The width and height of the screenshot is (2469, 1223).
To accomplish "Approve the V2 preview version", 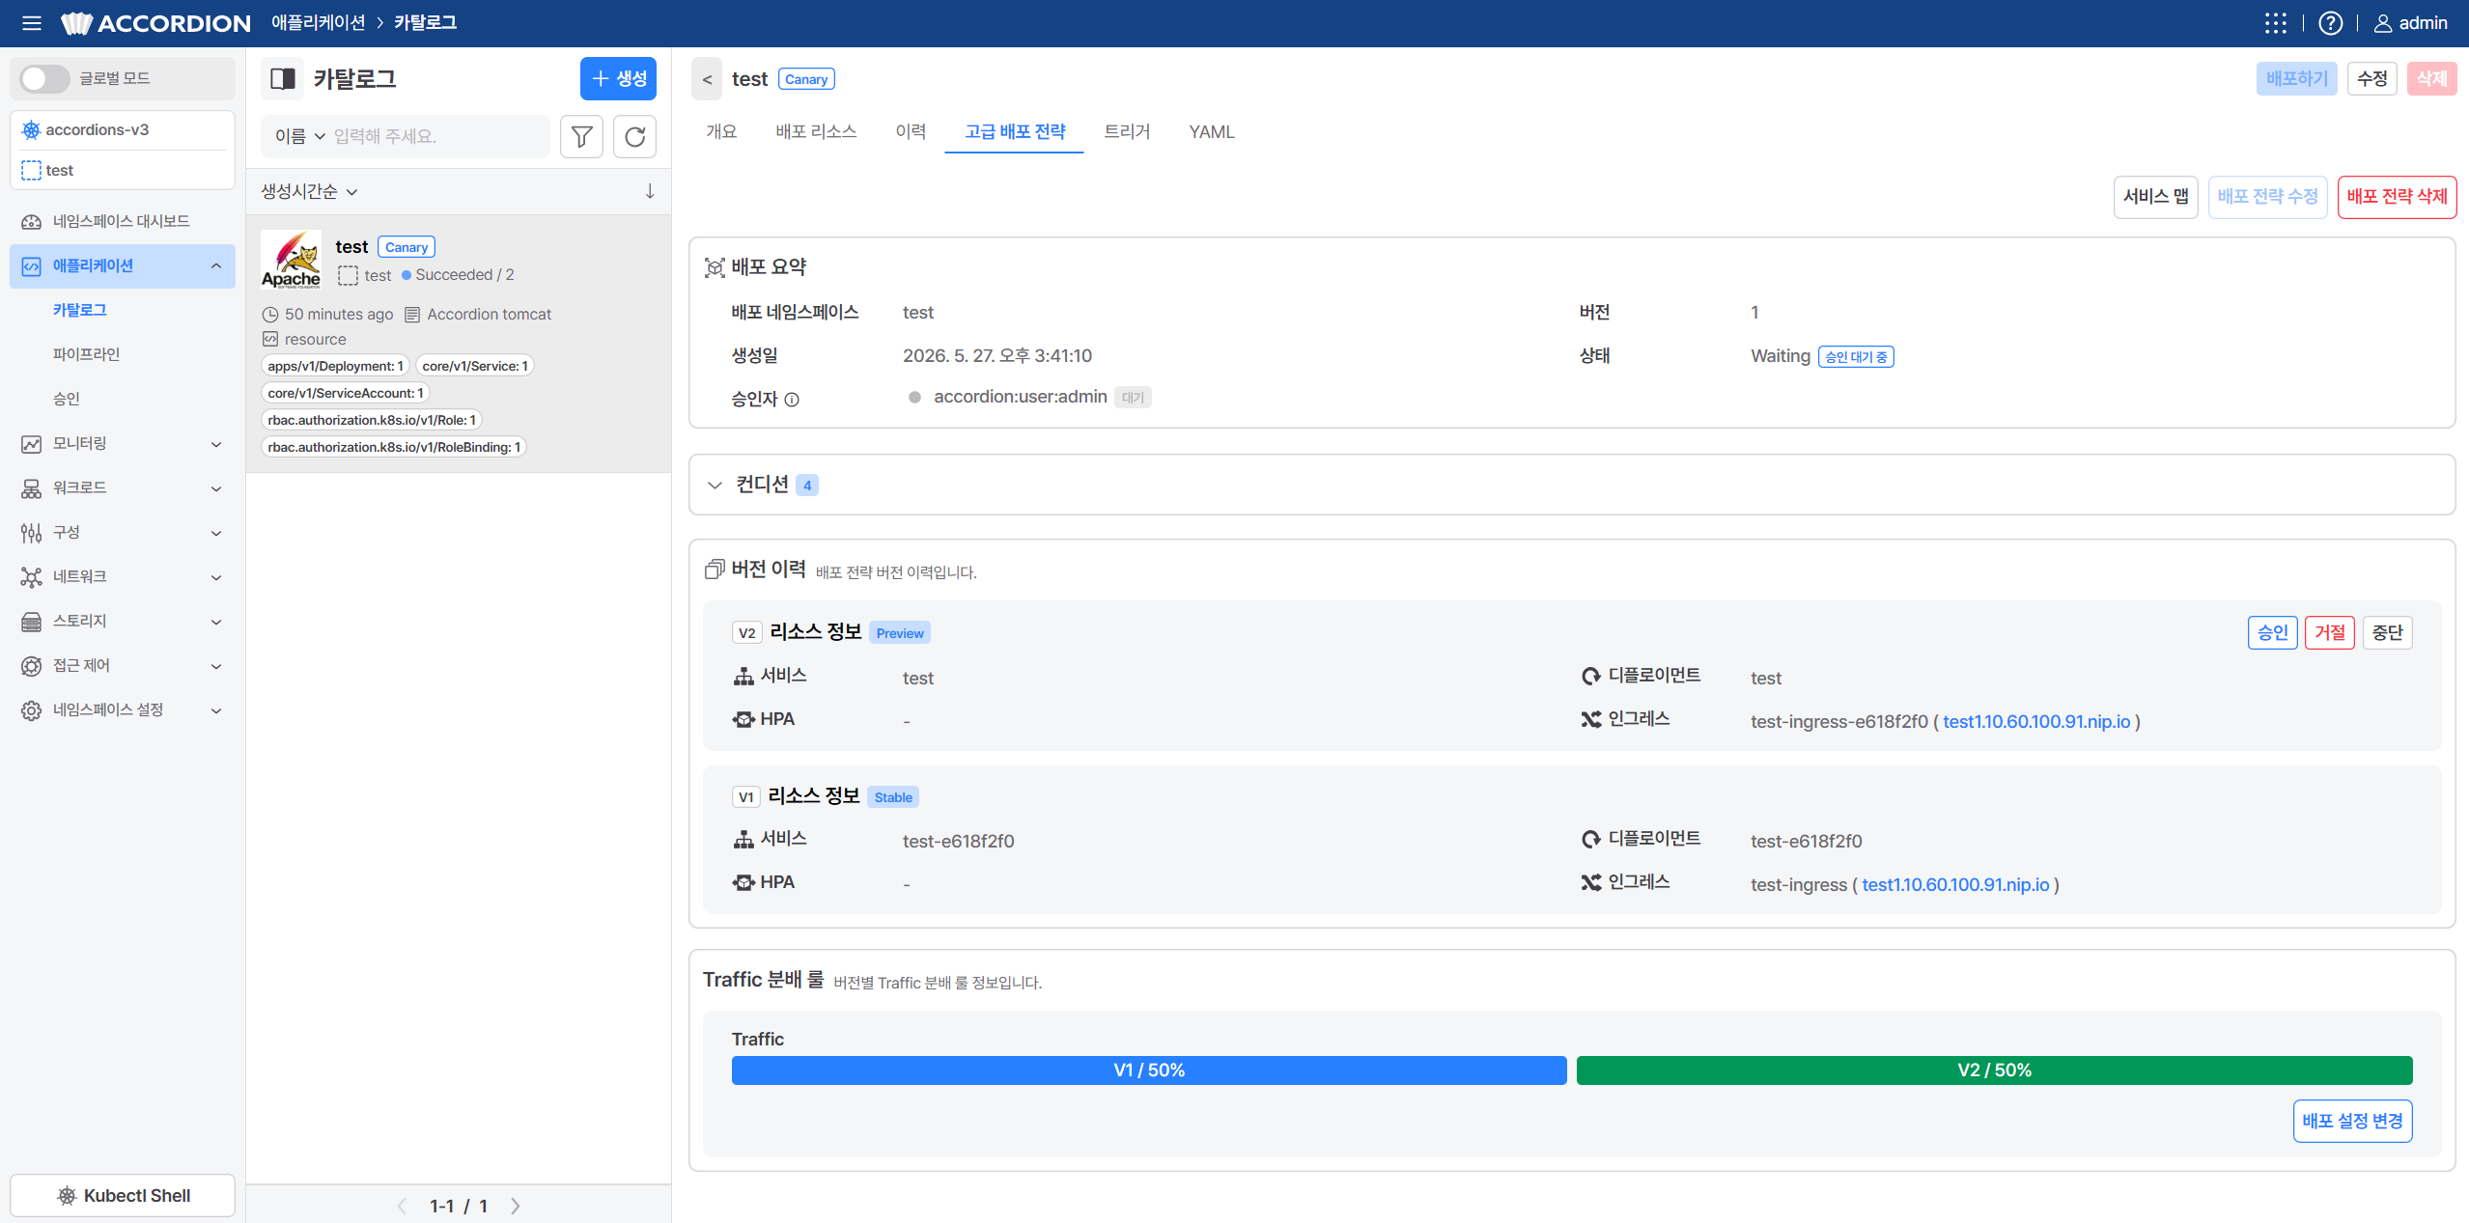I will pos(2272,632).
